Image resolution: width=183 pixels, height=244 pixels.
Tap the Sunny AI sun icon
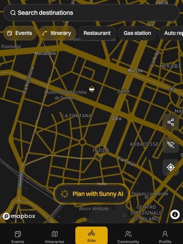point(65,194)
